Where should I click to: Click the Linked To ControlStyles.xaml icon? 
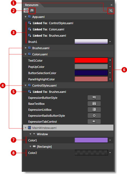click(30, 23)
